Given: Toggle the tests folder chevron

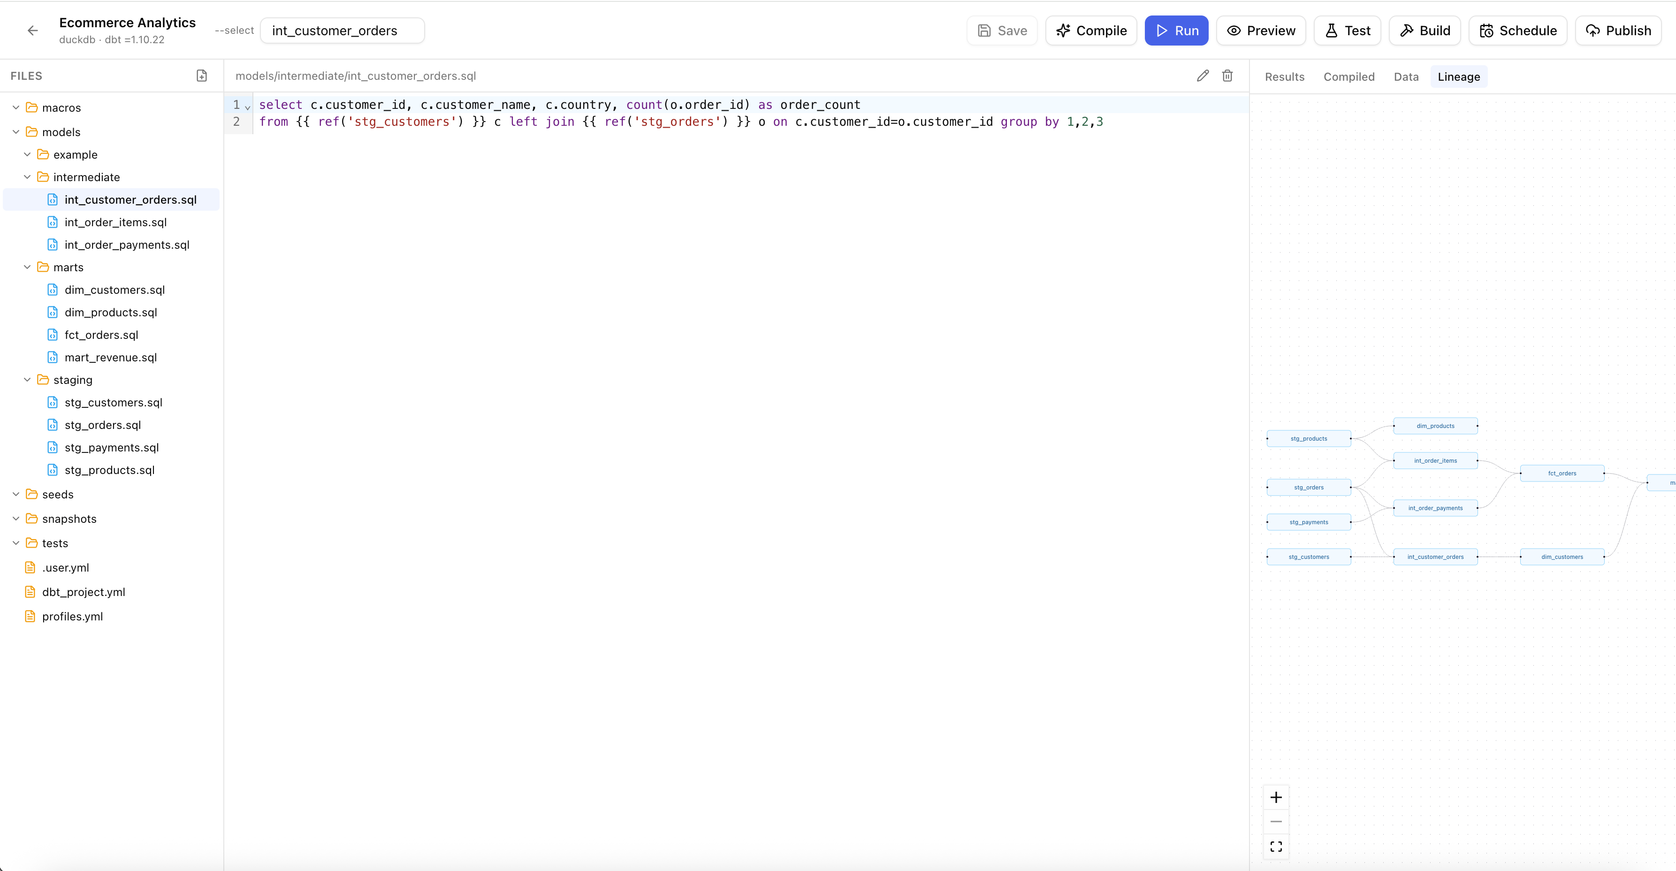Looking at the screenshot, I should tap(15, 543).
